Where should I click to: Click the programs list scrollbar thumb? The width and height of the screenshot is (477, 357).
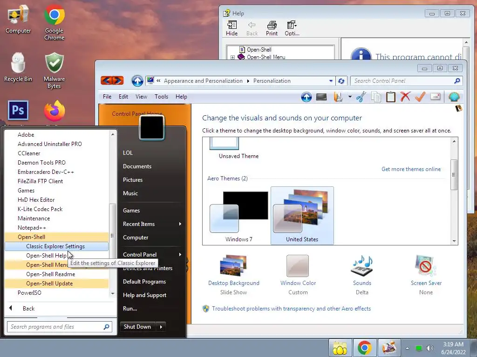112,236
